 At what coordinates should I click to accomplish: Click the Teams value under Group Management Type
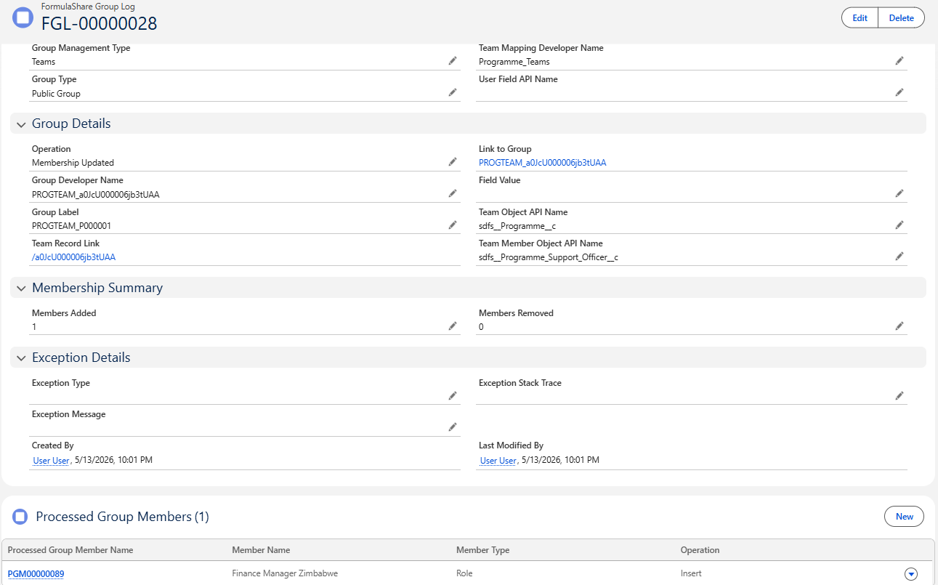pyautogui.click(x=44, y=62)
